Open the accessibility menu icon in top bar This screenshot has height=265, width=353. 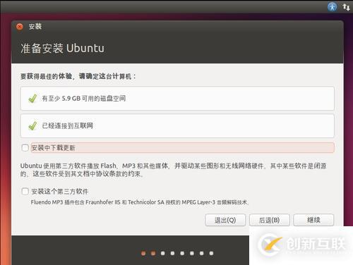(x=332, y=6)
